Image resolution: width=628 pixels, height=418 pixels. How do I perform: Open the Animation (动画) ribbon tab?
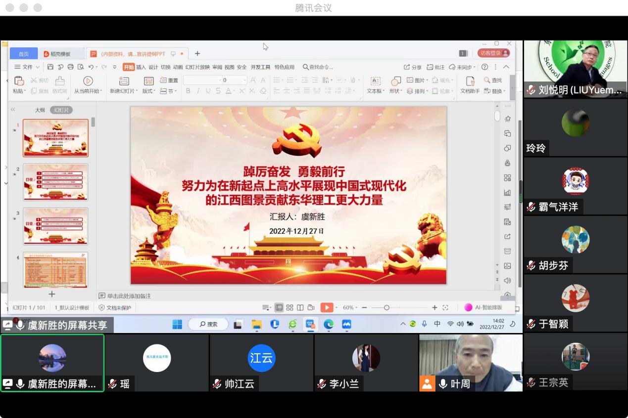(x=178, y=67)
